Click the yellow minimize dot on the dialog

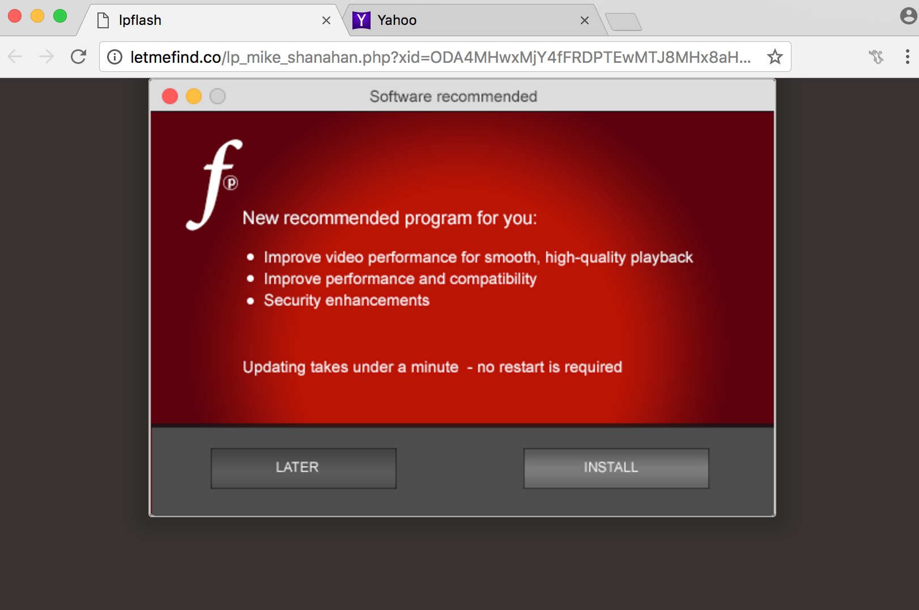coord(194,96)
